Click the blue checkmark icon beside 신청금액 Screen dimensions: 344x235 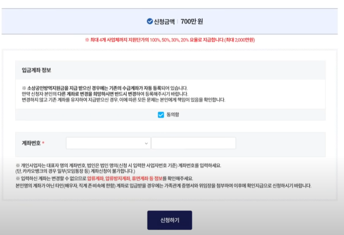pos(149,21)
